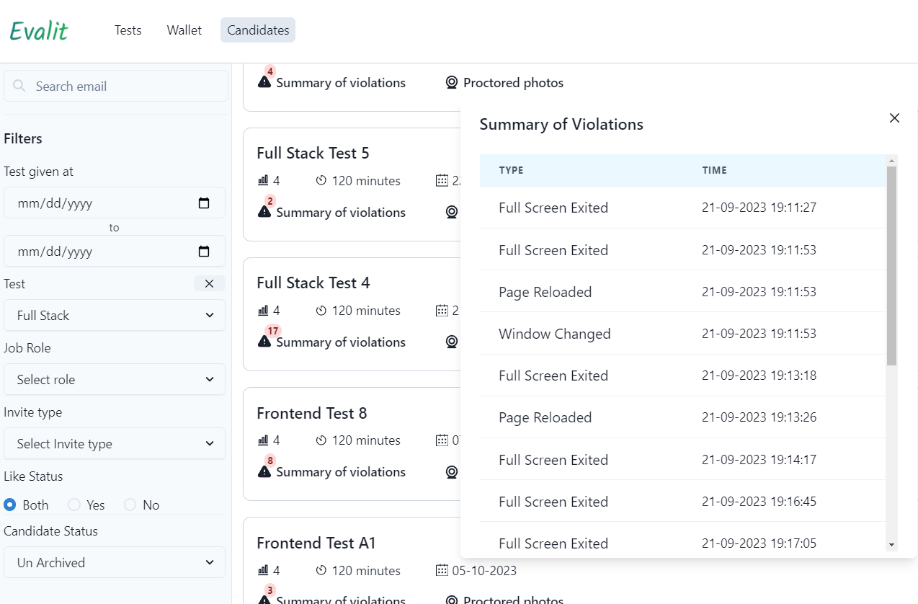
Task: Open Summary of violations for Frontend Test 8
Action: pos(340,472)
